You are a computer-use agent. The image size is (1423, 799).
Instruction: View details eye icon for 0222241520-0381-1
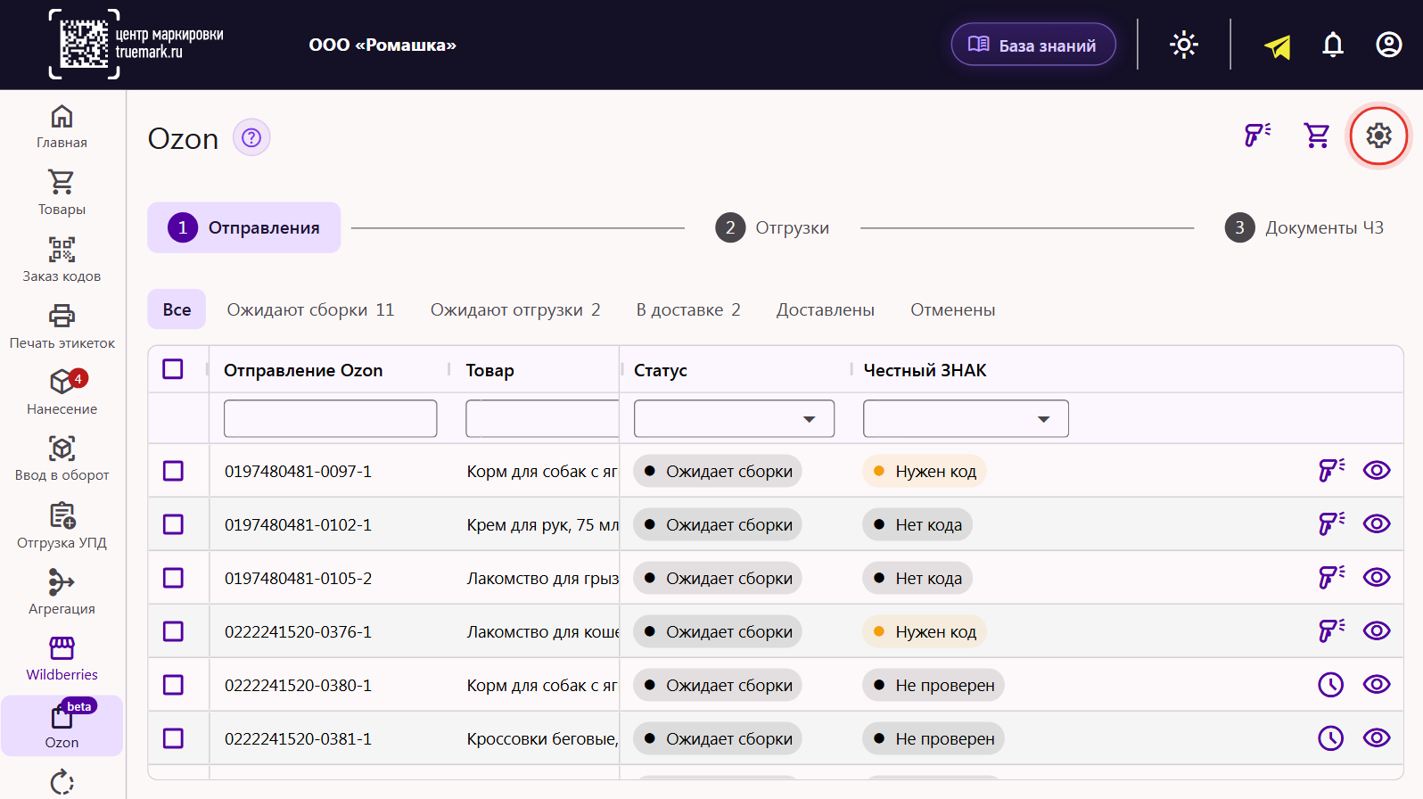tap(1377, 738)
